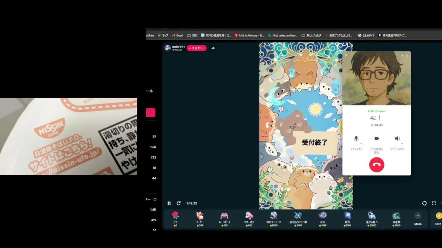
Task: Send the 幻のユニコーン gift
Action: coord(273,219)
